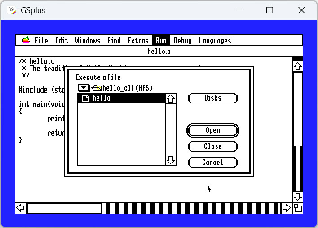Viewport: 318px width, 228px height.
Task: Click the editor horizontal scrollbar thumb
Action: (x=65, y=208)
